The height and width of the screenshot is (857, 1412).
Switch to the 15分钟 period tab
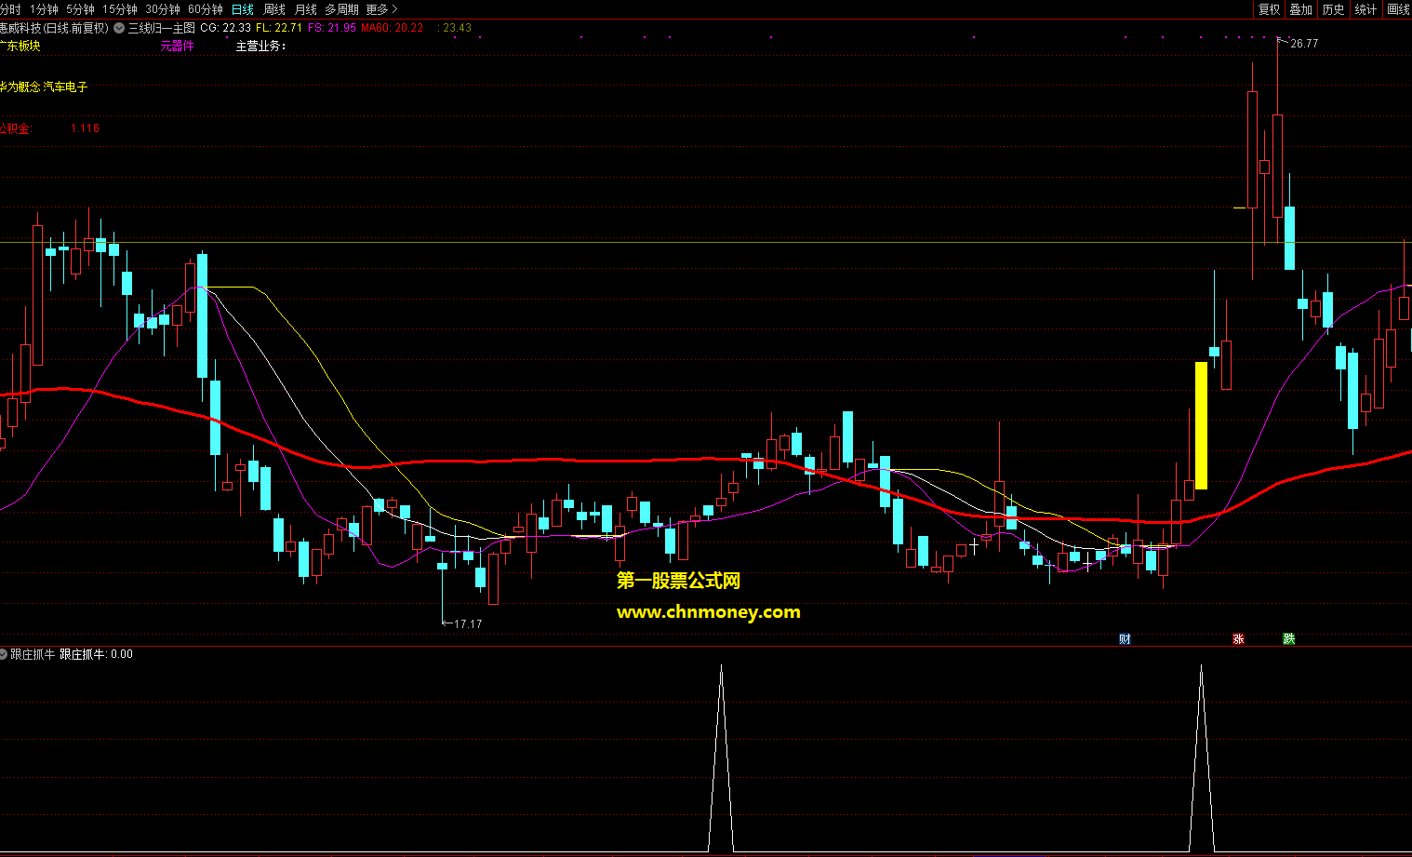120,9
